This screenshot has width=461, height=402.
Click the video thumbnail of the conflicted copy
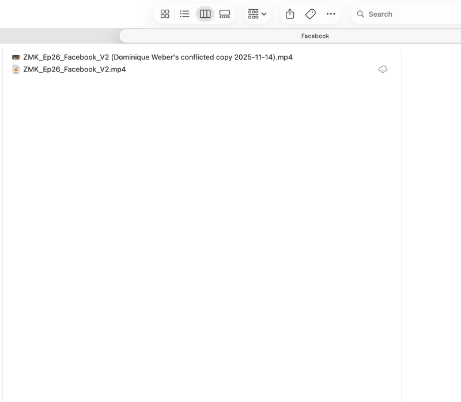click(x=16, y=57)
